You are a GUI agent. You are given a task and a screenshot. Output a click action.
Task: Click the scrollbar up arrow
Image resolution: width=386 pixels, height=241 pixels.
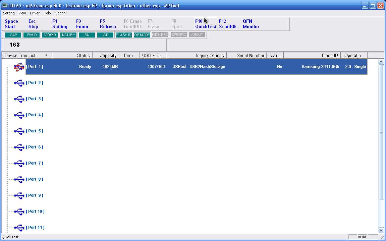click(x=381, y=62)
